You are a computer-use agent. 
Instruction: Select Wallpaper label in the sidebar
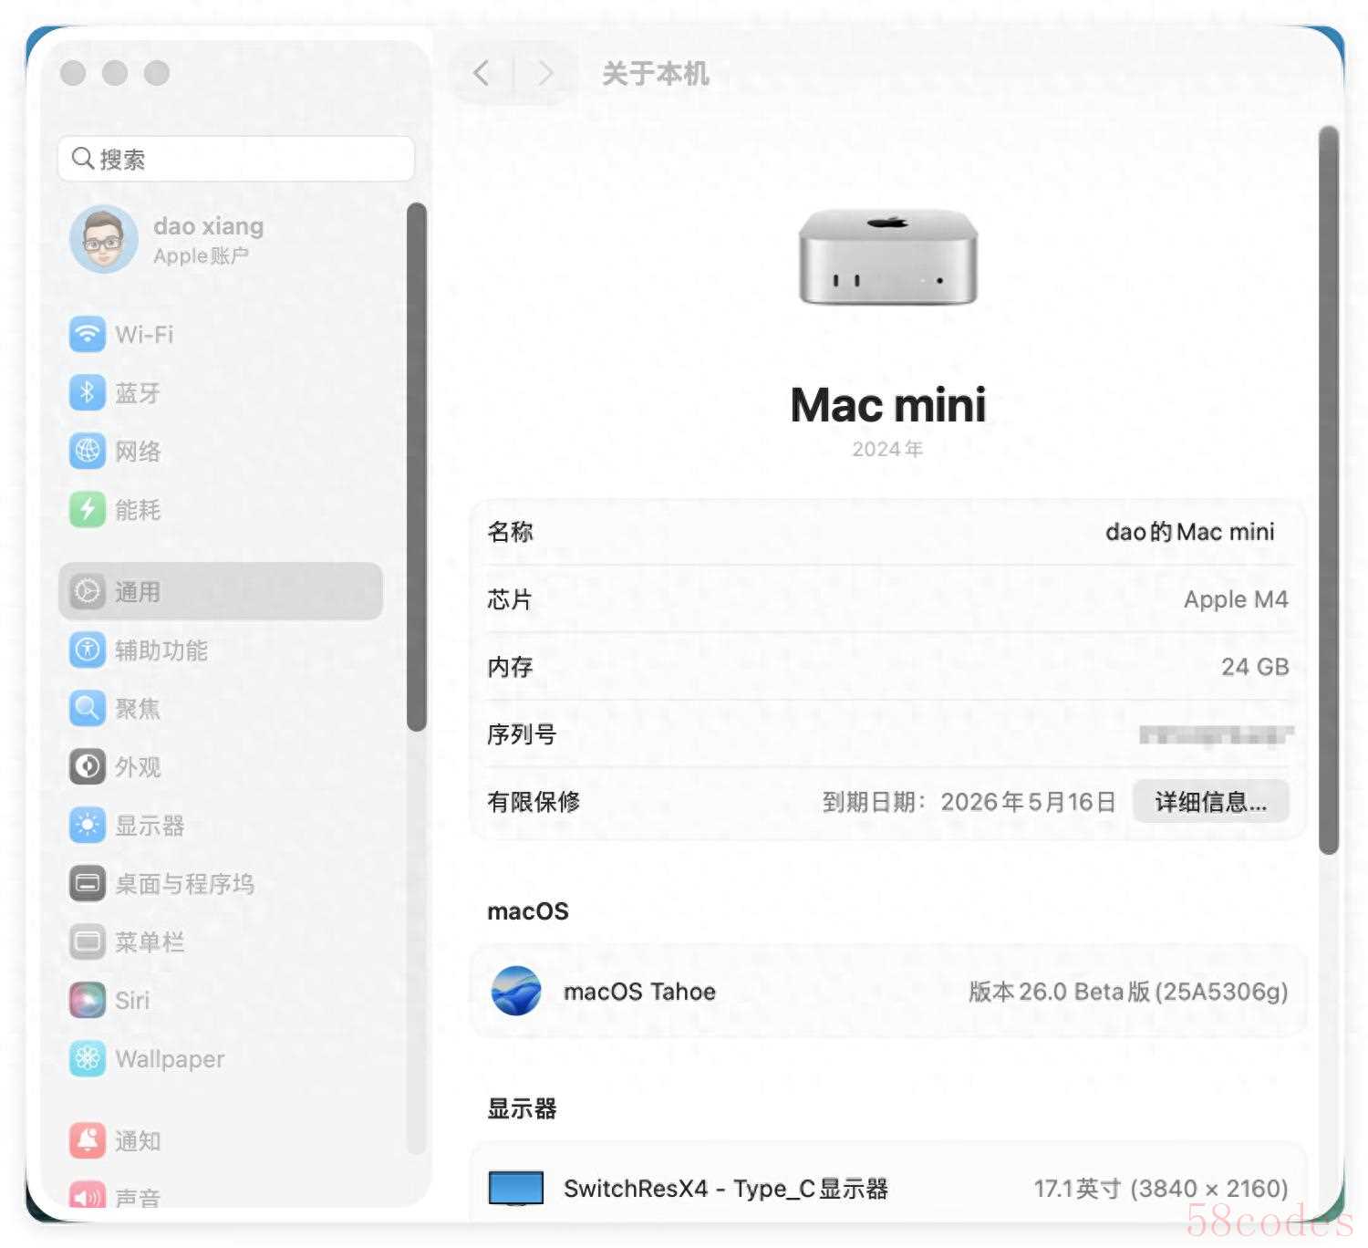coord(170,1059)
